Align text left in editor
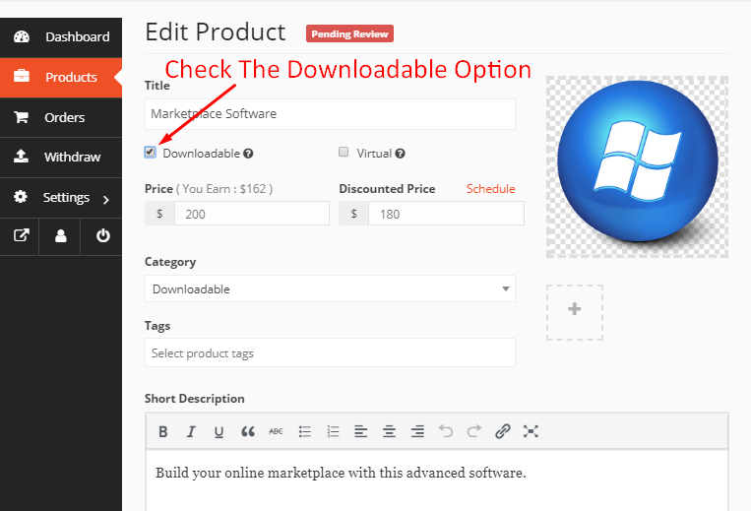Image resolution: width=751 pixels, height=511 pixels. click(x=360, y=431)
